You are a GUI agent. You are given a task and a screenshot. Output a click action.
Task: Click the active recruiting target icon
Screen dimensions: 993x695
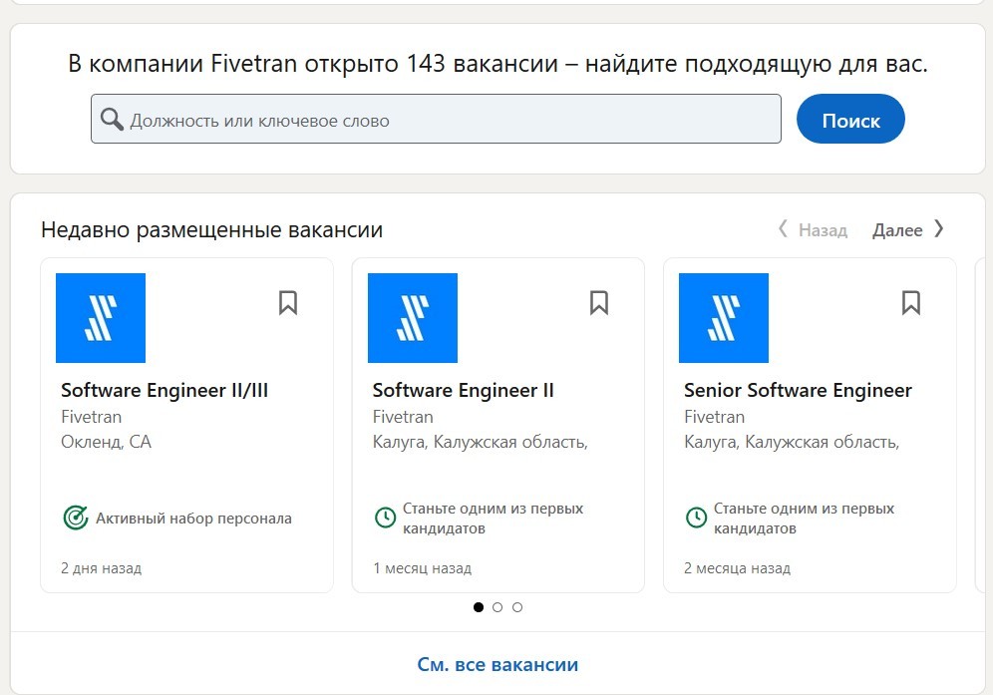(x=75, y=519)
